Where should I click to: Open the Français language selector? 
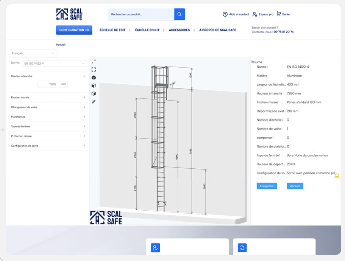click(x=33, y=53)
